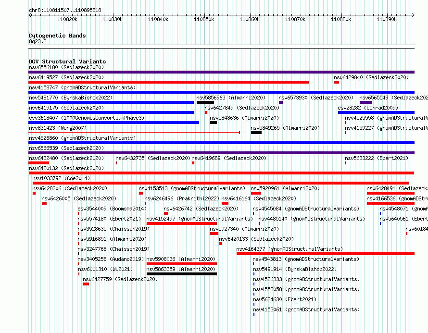Click nsv6419689 (Sedlazeck2020) label
Viewport: 428px width, 333px height.
click(229, 158)
